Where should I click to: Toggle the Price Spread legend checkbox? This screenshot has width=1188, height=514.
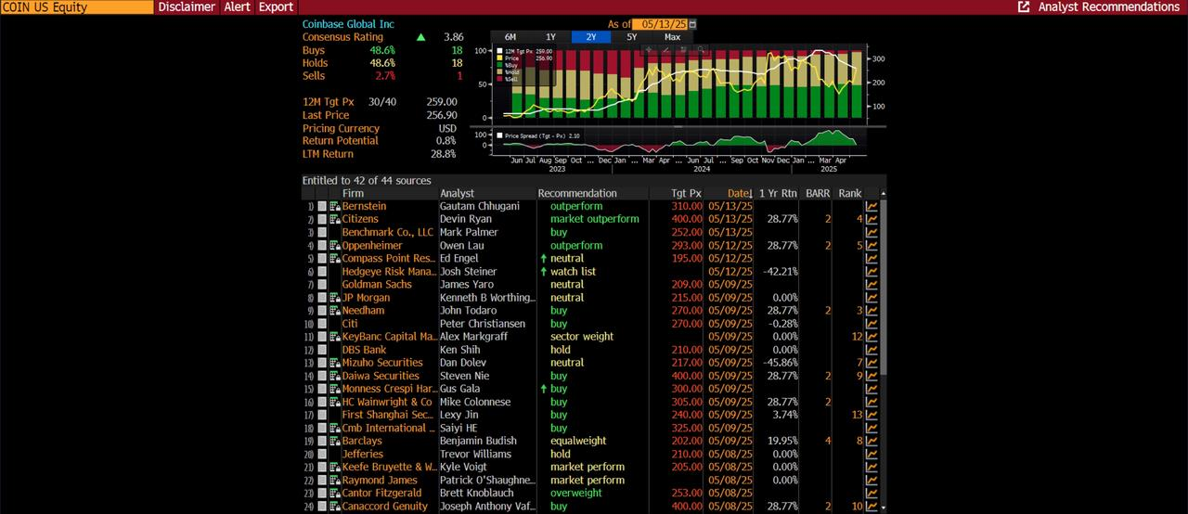pyautogui.click(x=499, y=135)
